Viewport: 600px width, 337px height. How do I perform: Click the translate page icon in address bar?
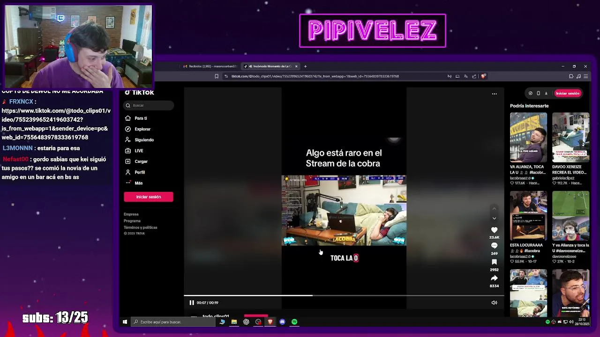tap(465, 76)
